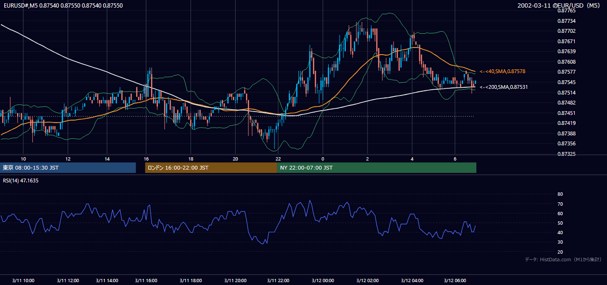
Task: Click price level 0.87545 on axis
Action: coord(566,82)
